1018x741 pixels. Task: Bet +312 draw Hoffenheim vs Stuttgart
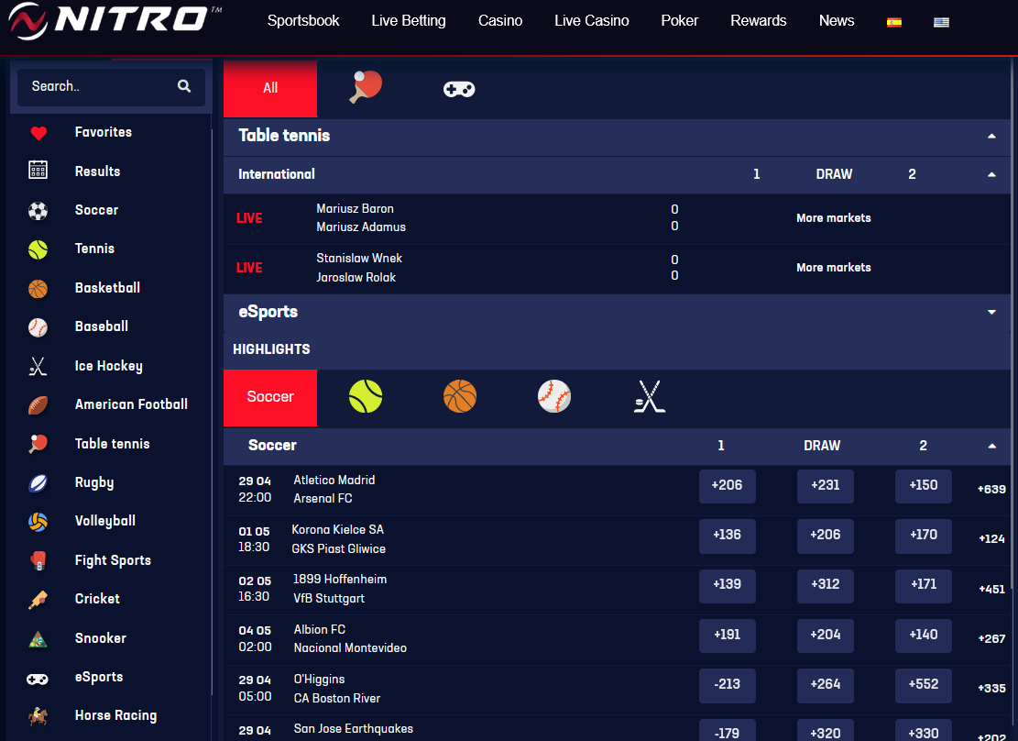click(826, 585)
